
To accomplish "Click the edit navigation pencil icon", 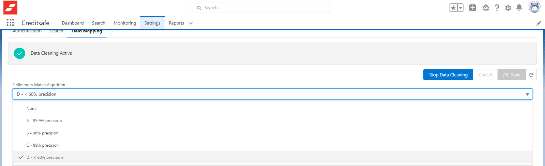I will [x=539, y=23].
